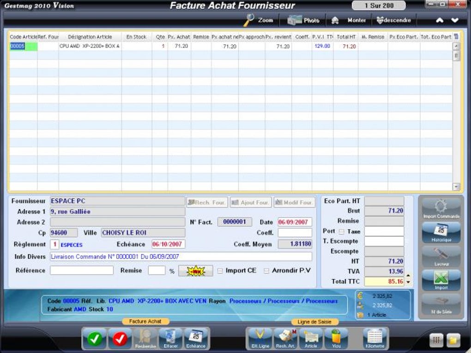This screenshot has height=353, width=471.
Task: Click the CPU AMD XP-2200+ designation cell
Action: coord(90,46)
